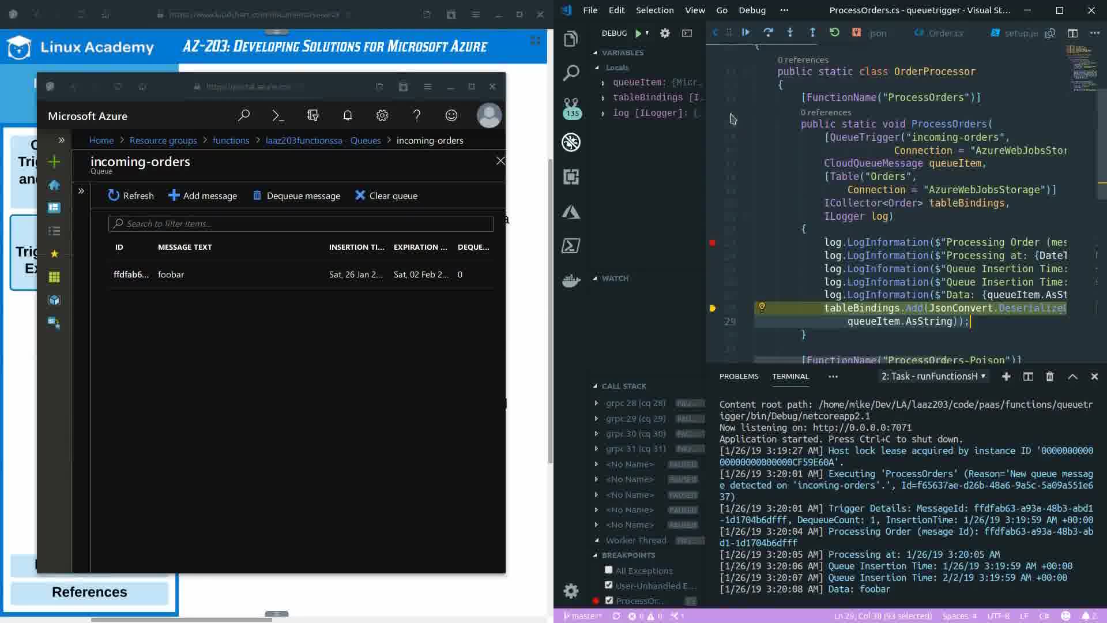Open the Docker activity bar icon

(571, 281)
